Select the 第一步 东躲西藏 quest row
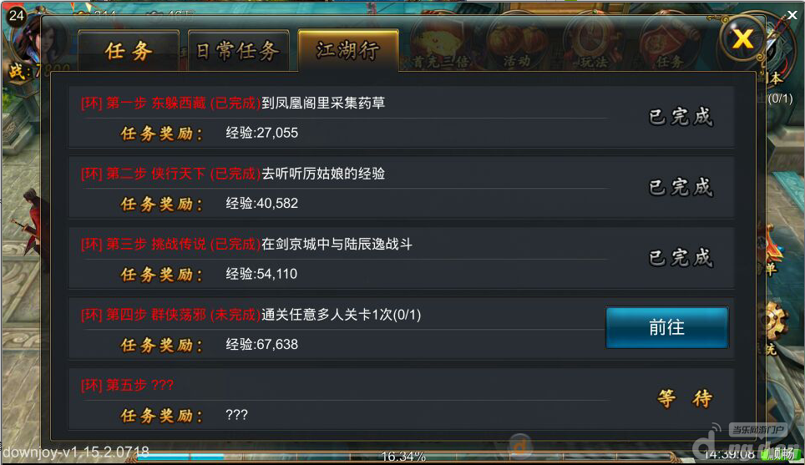805x465 pixels. click(401, 118)
